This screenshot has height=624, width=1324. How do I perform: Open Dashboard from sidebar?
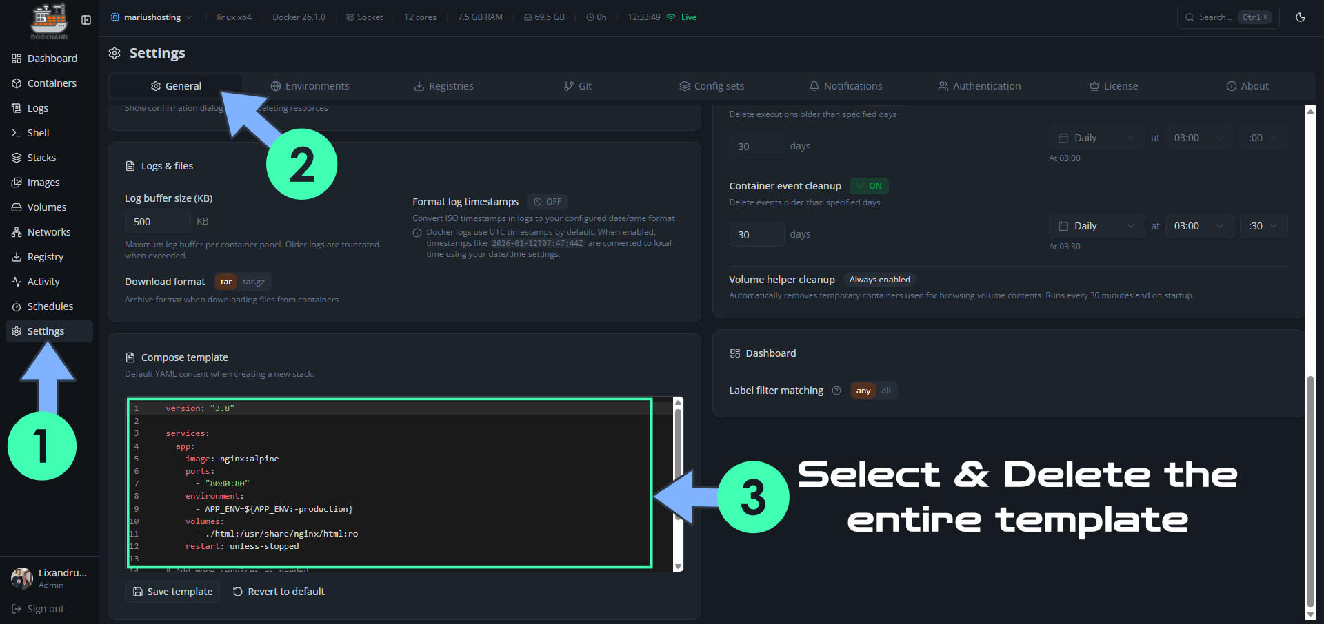pos(49,59)
